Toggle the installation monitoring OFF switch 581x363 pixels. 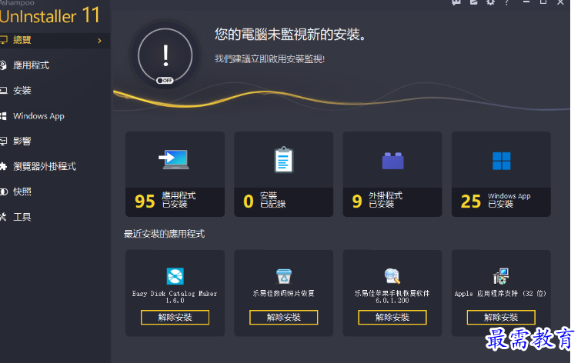(x=165, y=80)
